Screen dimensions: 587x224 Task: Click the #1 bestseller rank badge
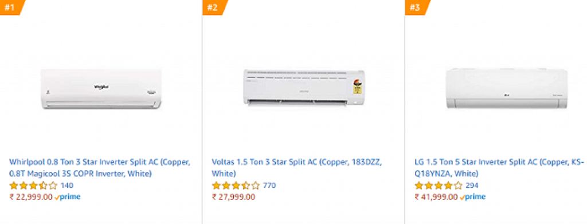click(12, 7)
